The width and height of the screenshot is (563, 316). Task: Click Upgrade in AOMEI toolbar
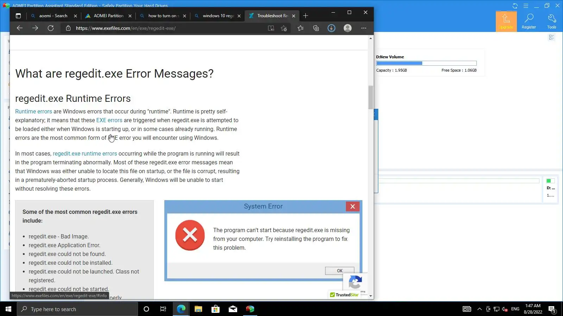click(506, 21)
